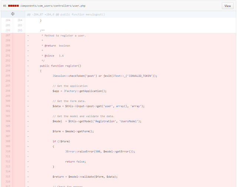Click the $app = JFactory::getApplication() line
Viewport: 237px width, 187px height.
pyautogui.click(x=79, y=91)
